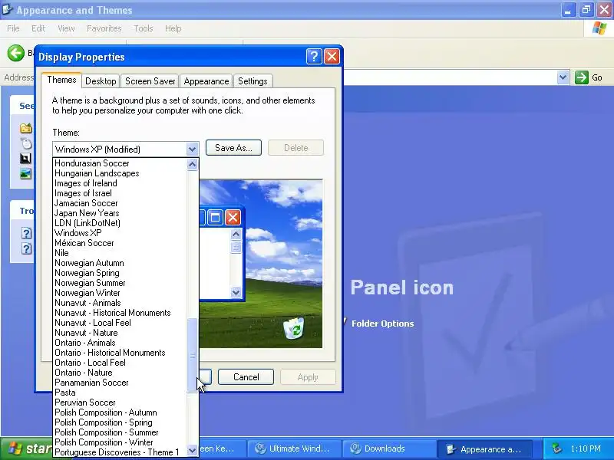Open Ultimate Wind... taskbar button
The image size is (614, 460).
[293, 449]
